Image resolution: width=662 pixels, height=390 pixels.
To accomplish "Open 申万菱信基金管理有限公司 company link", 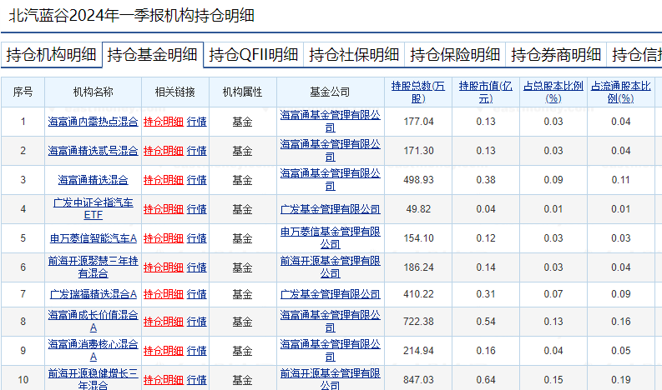I will coord(330,238).
